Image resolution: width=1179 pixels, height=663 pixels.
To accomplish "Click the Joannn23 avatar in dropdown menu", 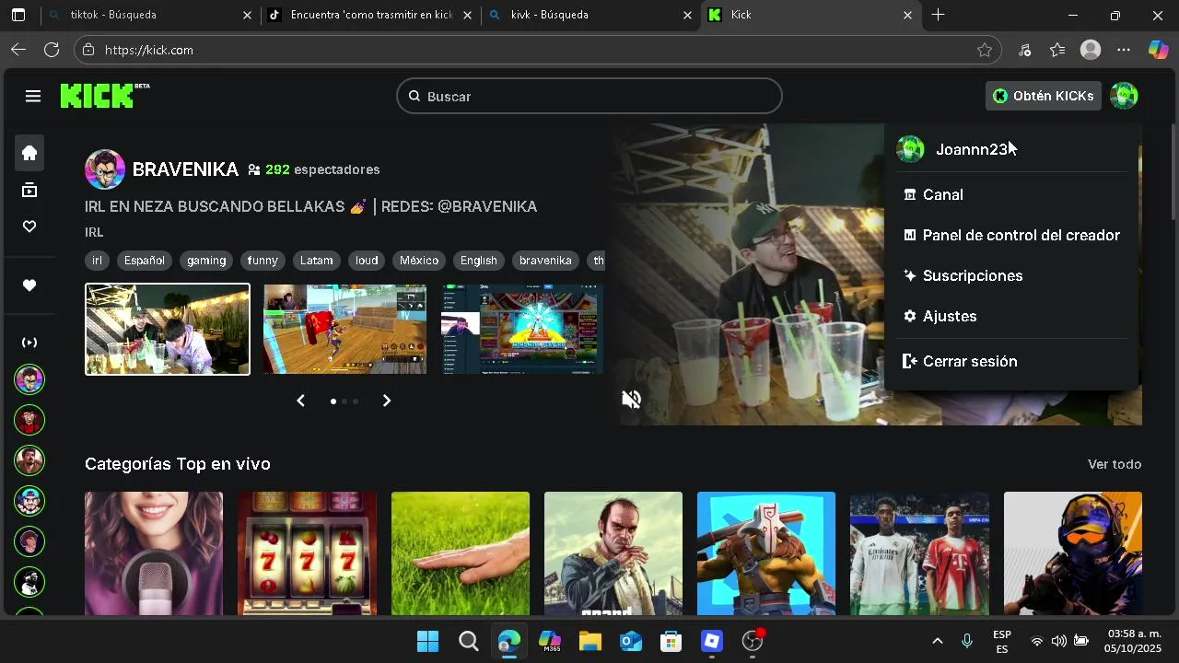I will 910,149.
